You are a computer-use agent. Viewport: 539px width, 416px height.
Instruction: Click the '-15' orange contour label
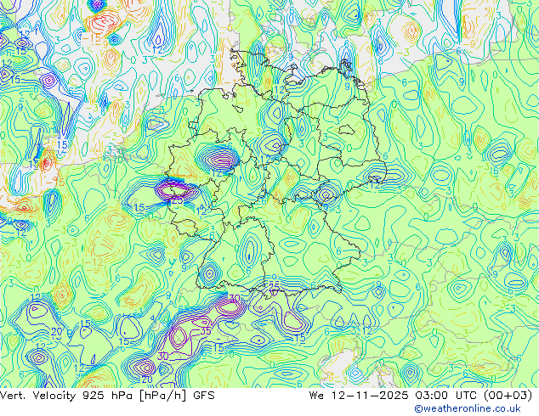(92, 37)
